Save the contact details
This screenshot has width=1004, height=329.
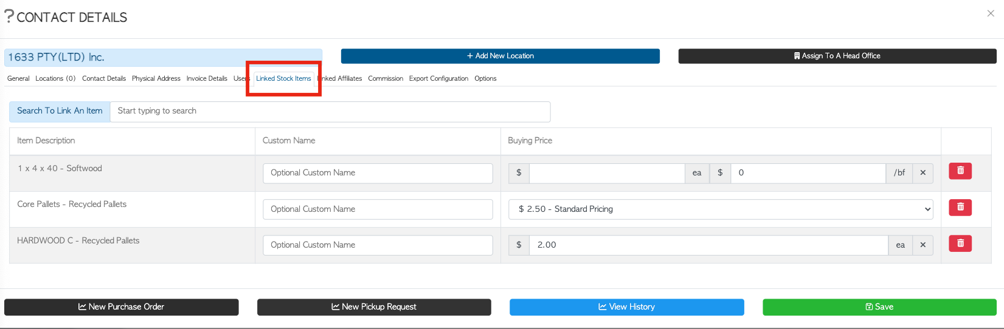[879, 307]
